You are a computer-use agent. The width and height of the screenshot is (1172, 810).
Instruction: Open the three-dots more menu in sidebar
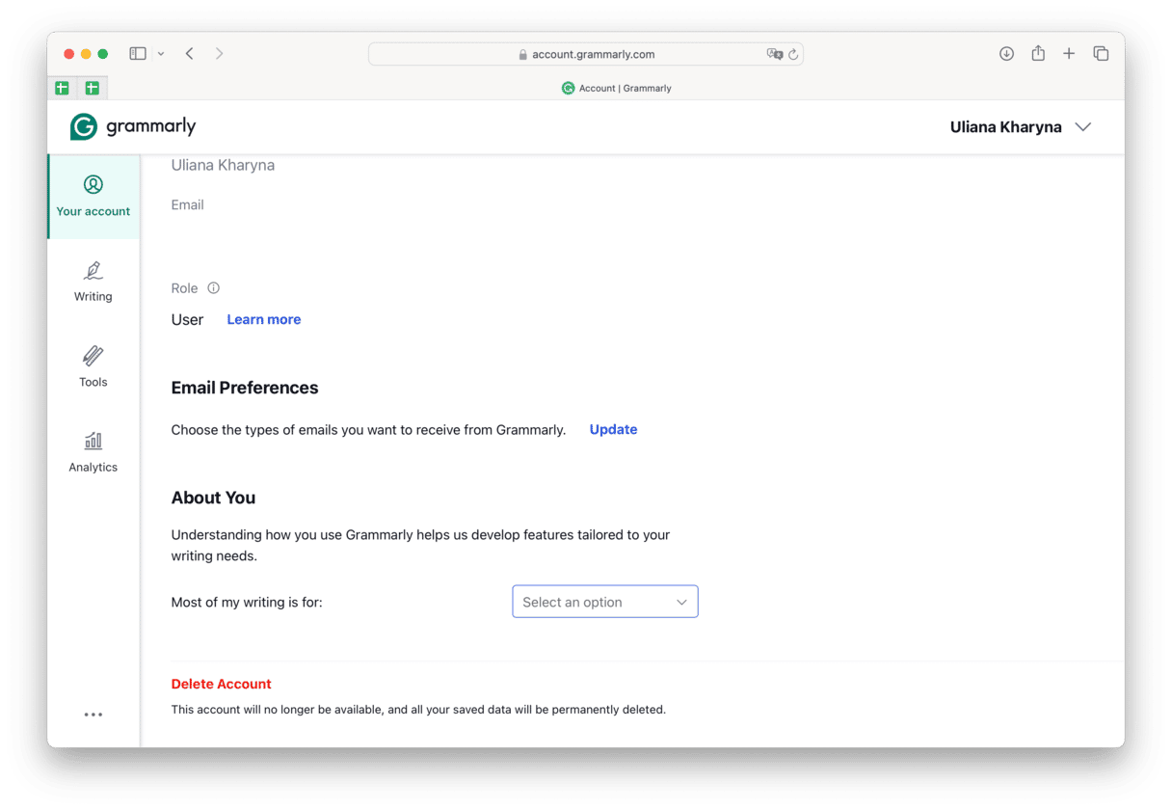coord(93,715)
